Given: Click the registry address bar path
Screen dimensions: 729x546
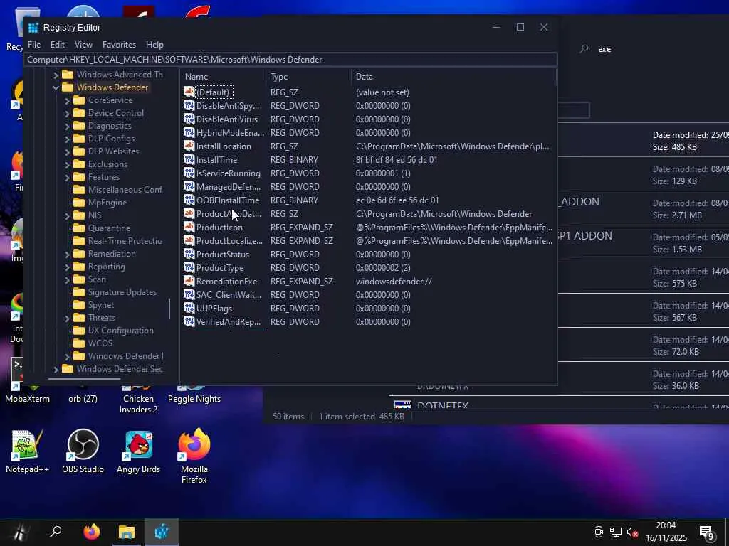Looking at the screenshot, I should coord(290,60).
